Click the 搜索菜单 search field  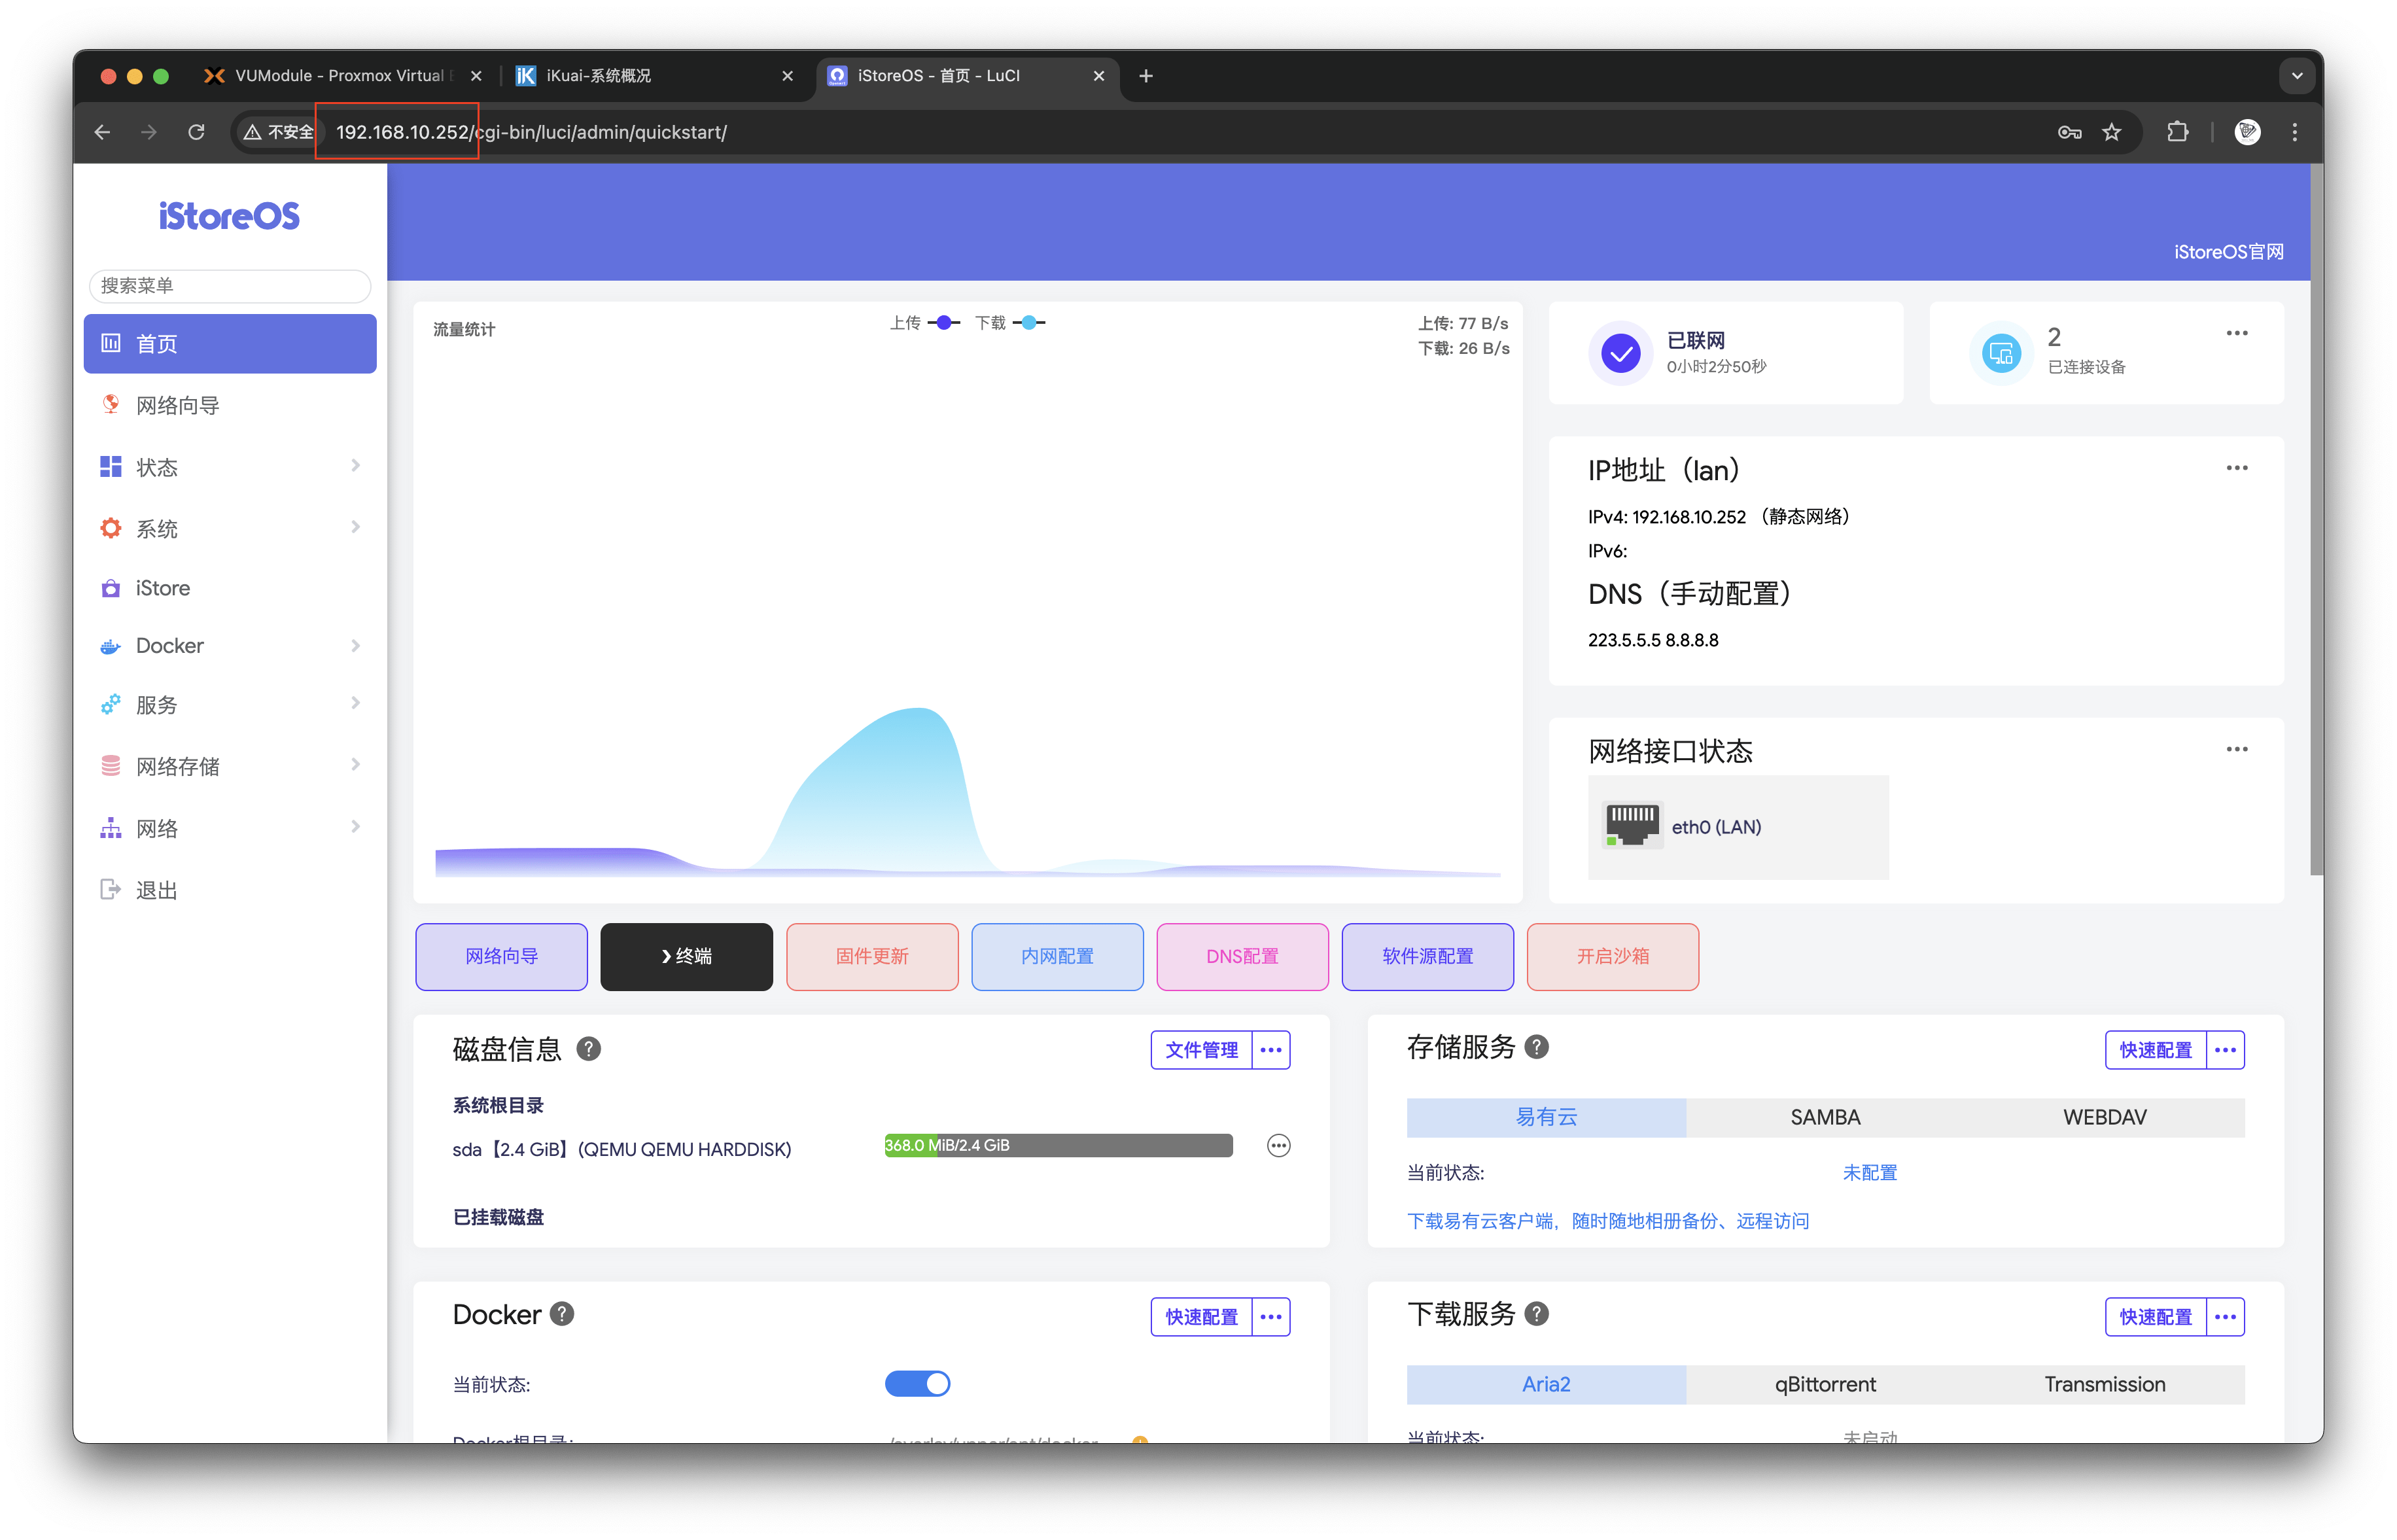pos(230,286)
